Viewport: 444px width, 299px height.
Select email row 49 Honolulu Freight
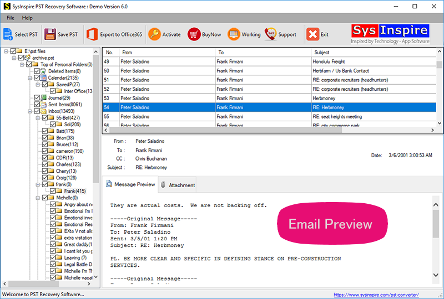click(x=269, y=61)
